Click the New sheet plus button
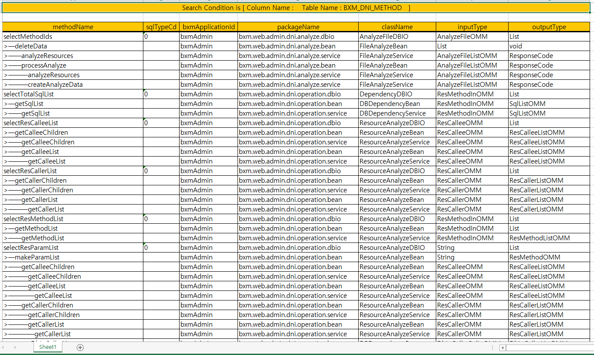 [80, 348]
